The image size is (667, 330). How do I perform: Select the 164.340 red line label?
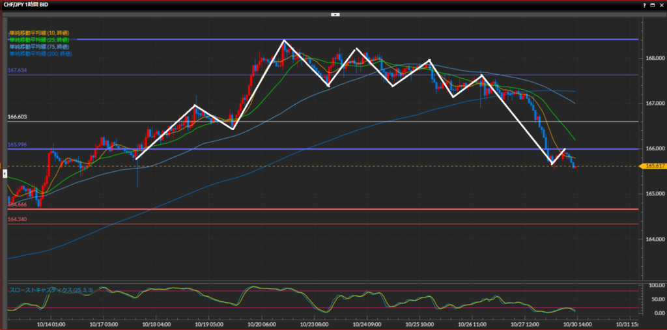[17, 219]
